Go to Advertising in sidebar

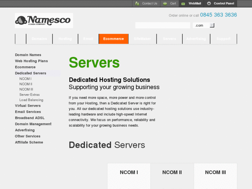[25, 130]
